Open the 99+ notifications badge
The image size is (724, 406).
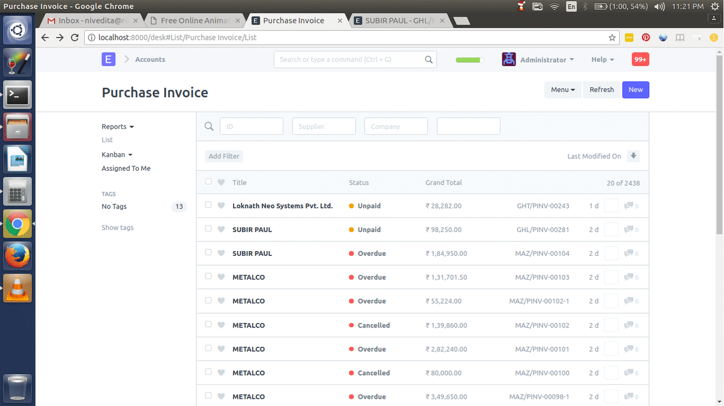pyautogui.click(x=640, y=60)
